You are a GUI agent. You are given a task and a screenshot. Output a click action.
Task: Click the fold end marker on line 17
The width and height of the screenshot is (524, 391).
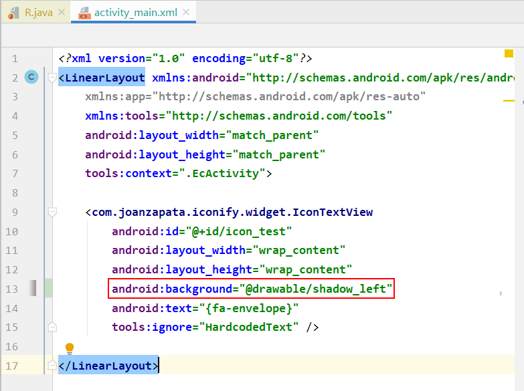[52, 366]
